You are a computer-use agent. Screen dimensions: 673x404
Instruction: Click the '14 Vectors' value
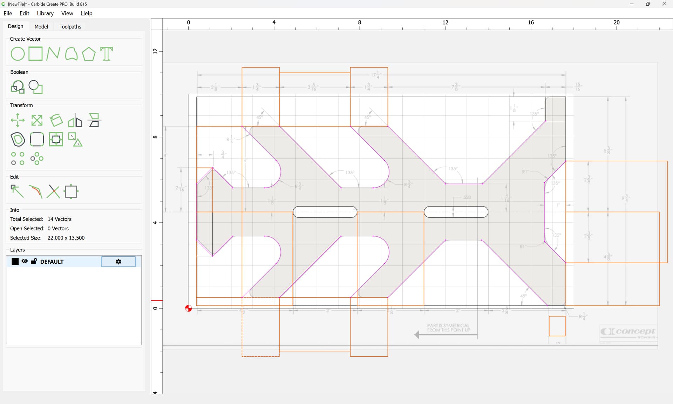pos(60,219)
